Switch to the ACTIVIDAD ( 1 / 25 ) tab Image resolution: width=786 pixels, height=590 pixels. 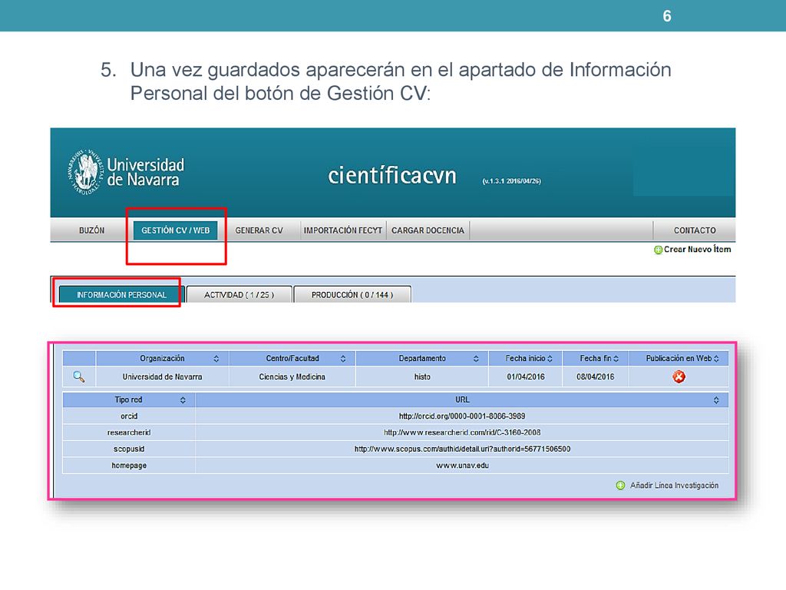[x=239, y=294]
